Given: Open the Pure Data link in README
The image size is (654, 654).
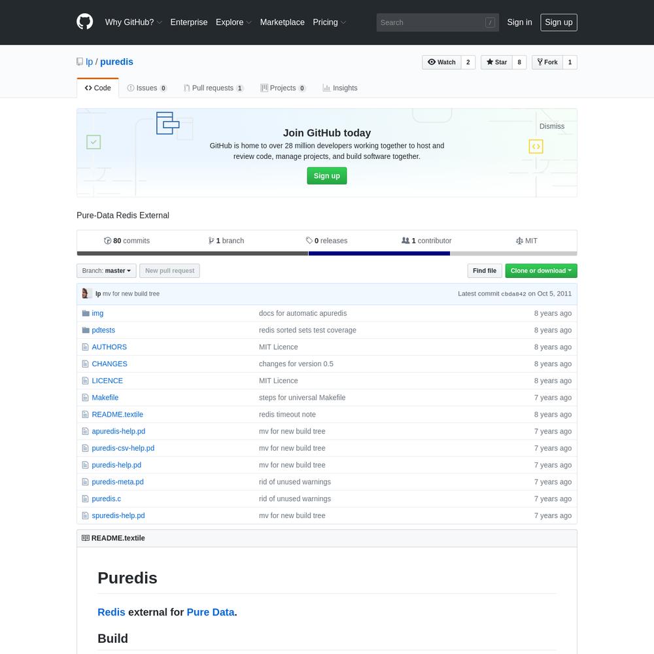Looking at the screenshot, I should point(211,612).
